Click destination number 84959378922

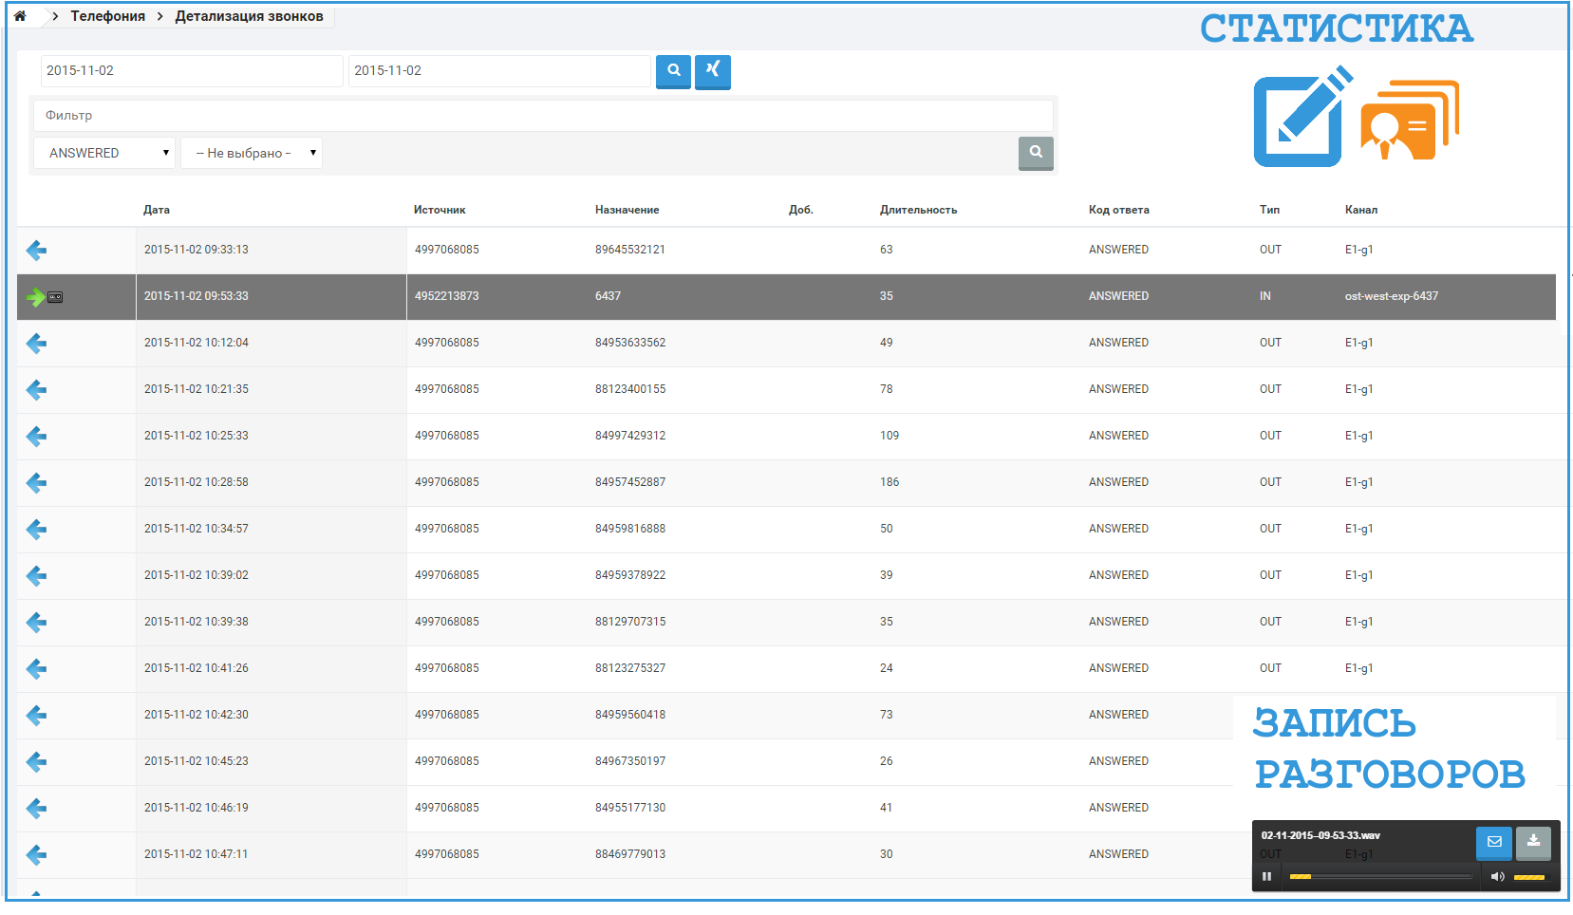point(630,575)
